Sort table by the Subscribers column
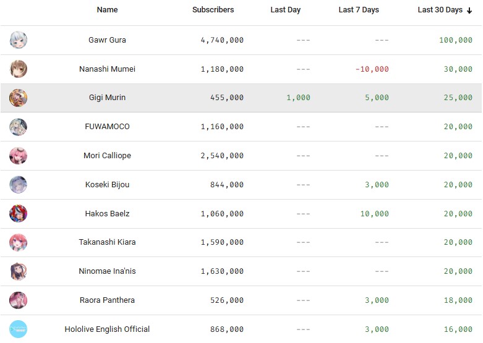Screen dimensions: 483x343 pos(213,10)
